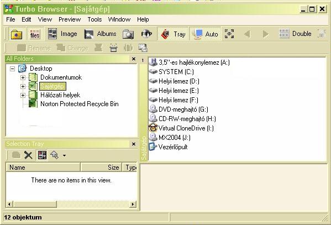The height and width of the screenshot is (225, 331).
Task: Toggle the Auto preview button
Action: click(x=205, y=34)
